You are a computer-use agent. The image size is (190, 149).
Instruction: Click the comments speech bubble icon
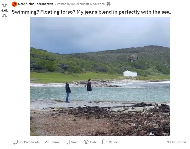point(15,142)
